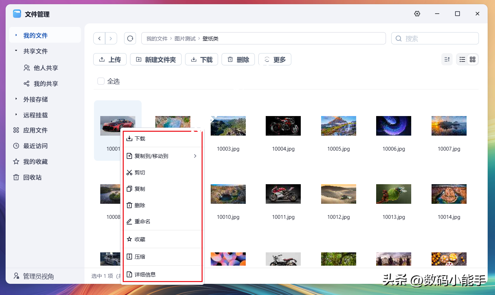495x295 pixels.
Task: Choose 重命名 from the context menu
Action: (x=143, y=221)
